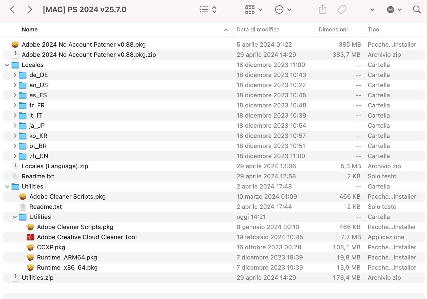Select Adobe 2024 No Account Patcher v0.88.pkg icon
The image size is (427, 299).
click(x=15, y=45)
